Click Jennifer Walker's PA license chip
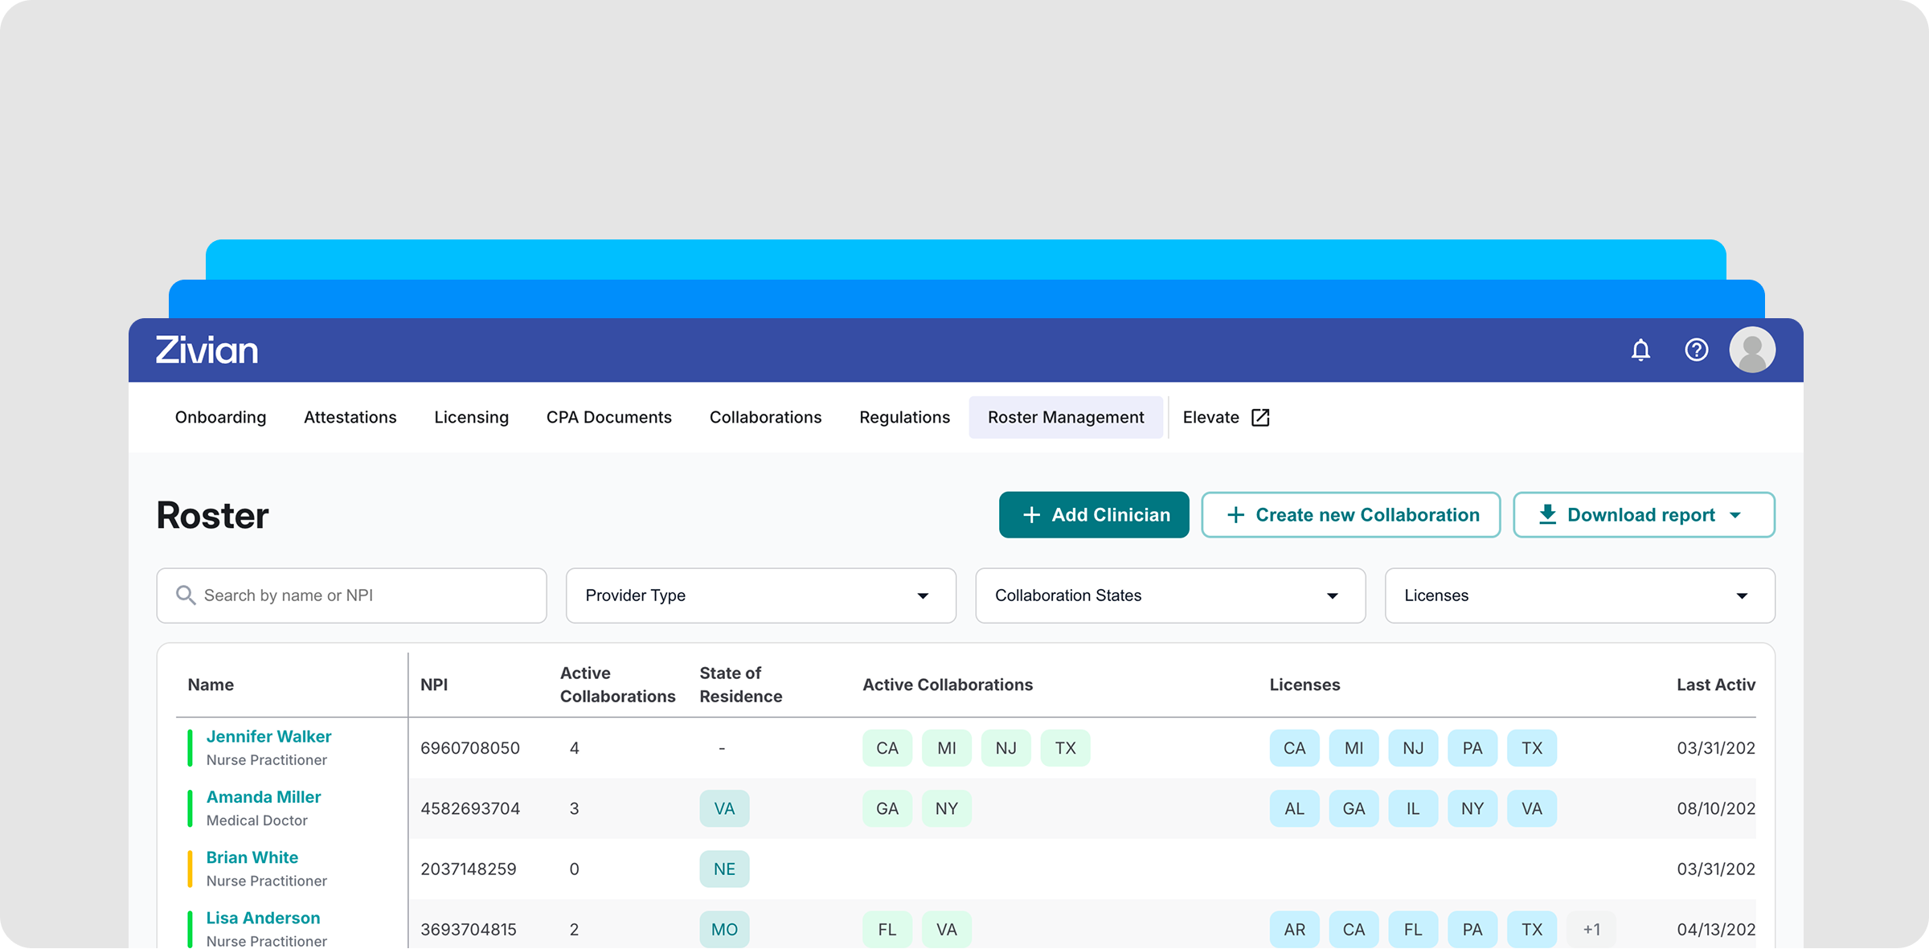Screen dimensions: 1929x949 [x=1472, y=748]
